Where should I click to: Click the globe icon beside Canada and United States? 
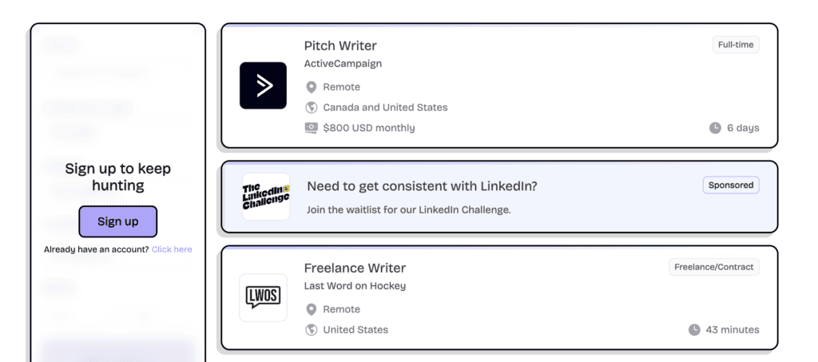click(312, 107)
